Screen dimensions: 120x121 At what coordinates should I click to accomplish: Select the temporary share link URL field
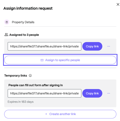(45, 93)
